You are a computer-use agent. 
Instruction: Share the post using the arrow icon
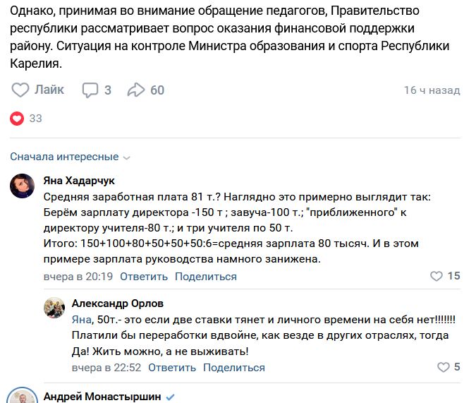[135, 90]
